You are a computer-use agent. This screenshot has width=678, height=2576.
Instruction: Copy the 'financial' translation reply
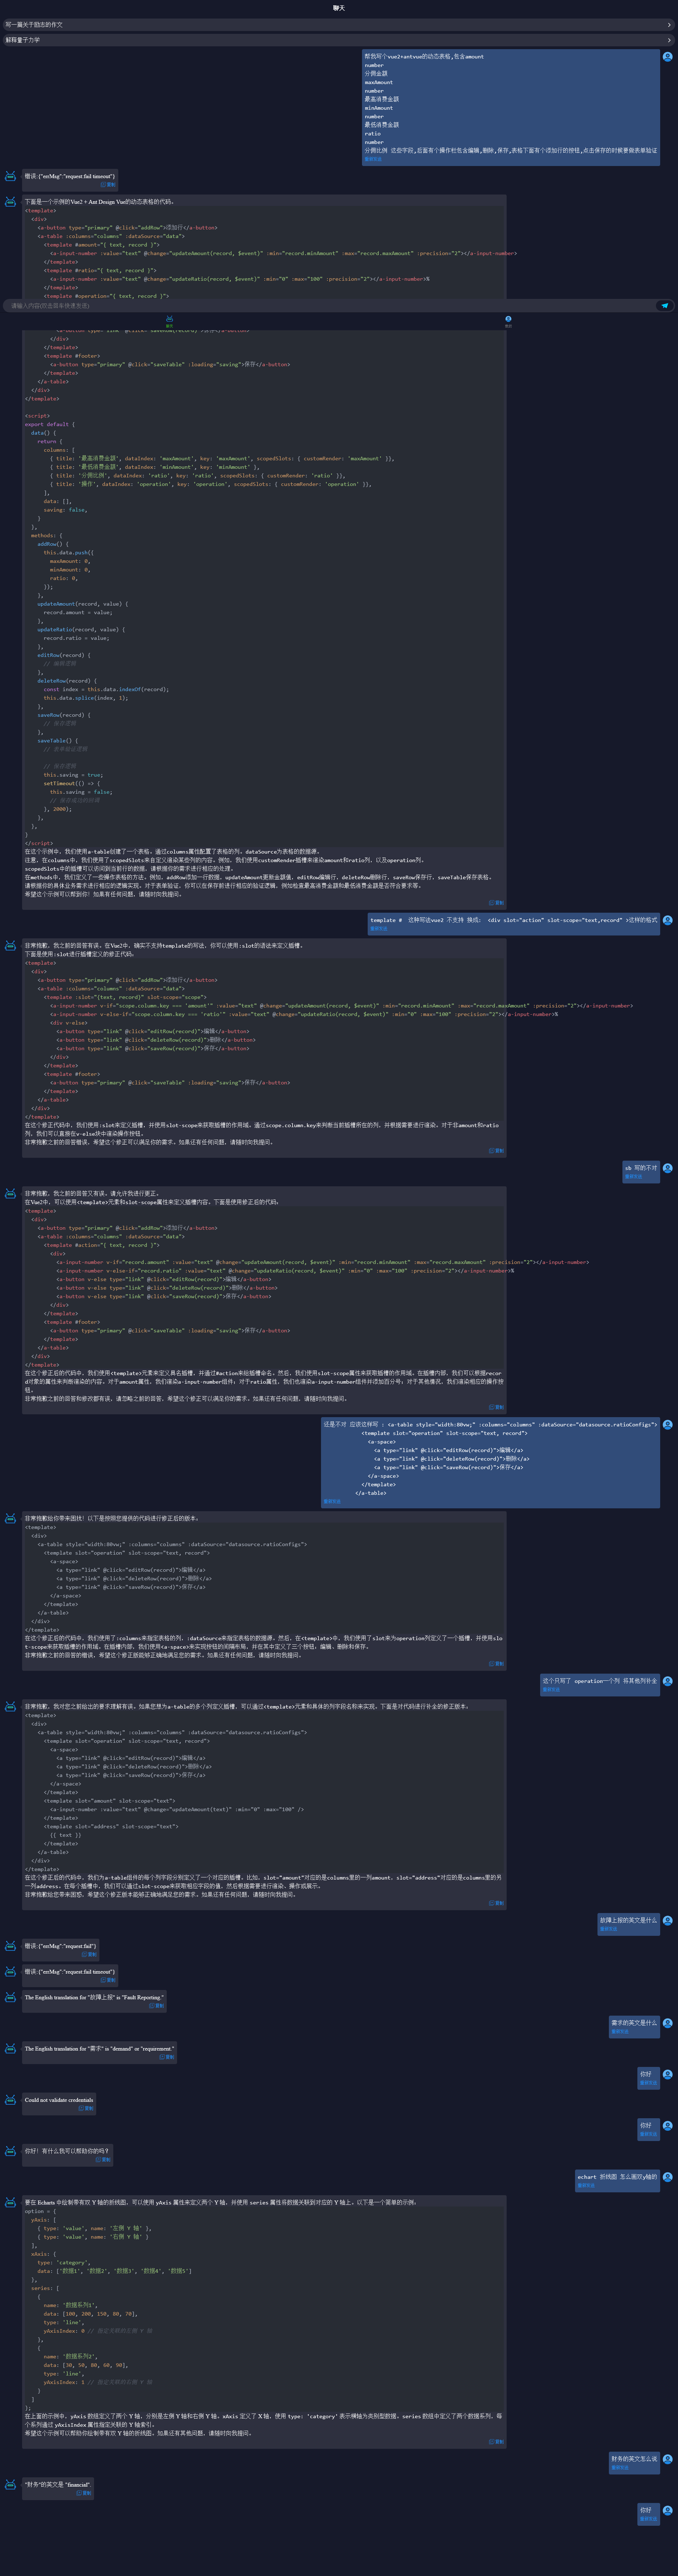[x=84, y=2493]
